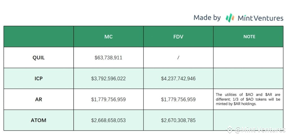This screenshot has height=136, width=288.
Task: Select the NOTE column header
Action: pos(248,37)
